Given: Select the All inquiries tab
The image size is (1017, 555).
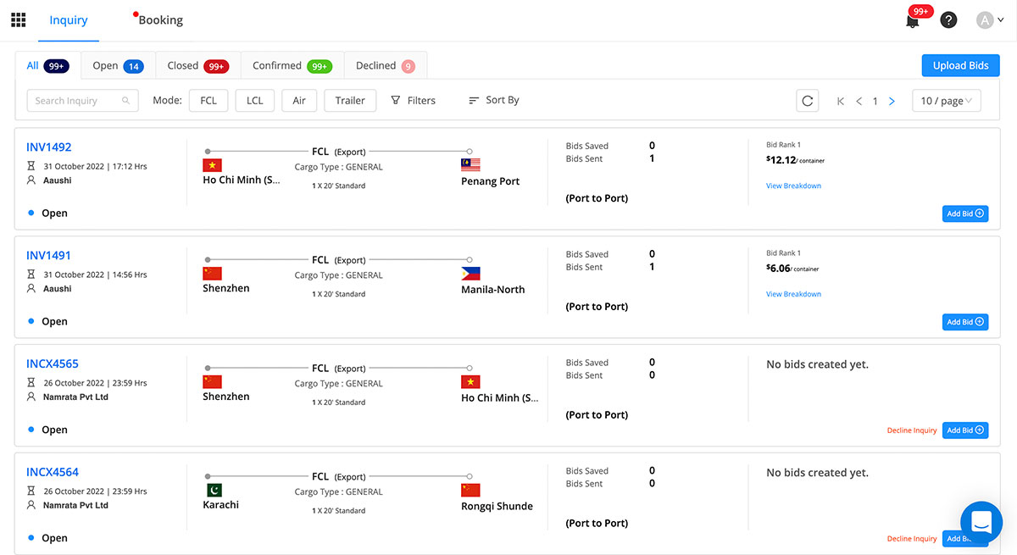Looking at the screenshot, I should tap(47, 65).
